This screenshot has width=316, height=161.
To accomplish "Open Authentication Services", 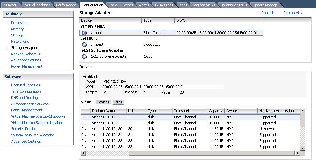I will tap(30, 104).
